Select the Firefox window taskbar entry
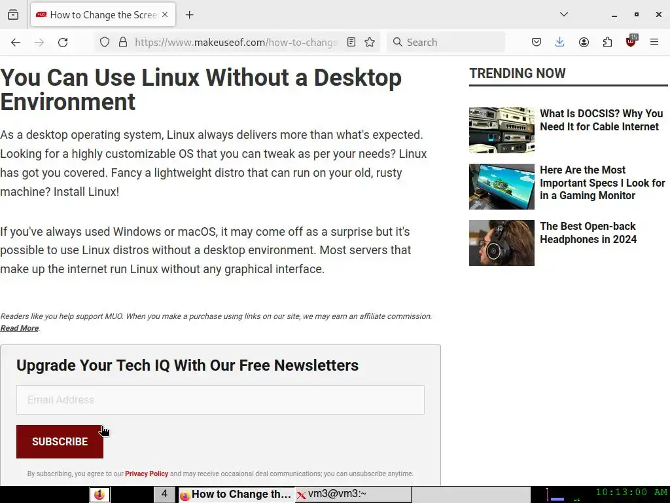The width and height of the screenshot is (670, 503). click(x=236, y=494)
